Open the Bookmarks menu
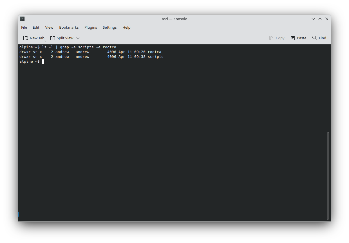Viewport: 349px width, 243px height. [69, 27]
